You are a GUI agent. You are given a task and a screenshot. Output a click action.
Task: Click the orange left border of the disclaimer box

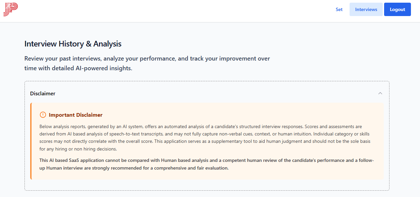[x=31, y=141]
